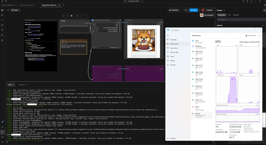
Task: Select Wi-Fi in the performance list
Action: point(202,108)
